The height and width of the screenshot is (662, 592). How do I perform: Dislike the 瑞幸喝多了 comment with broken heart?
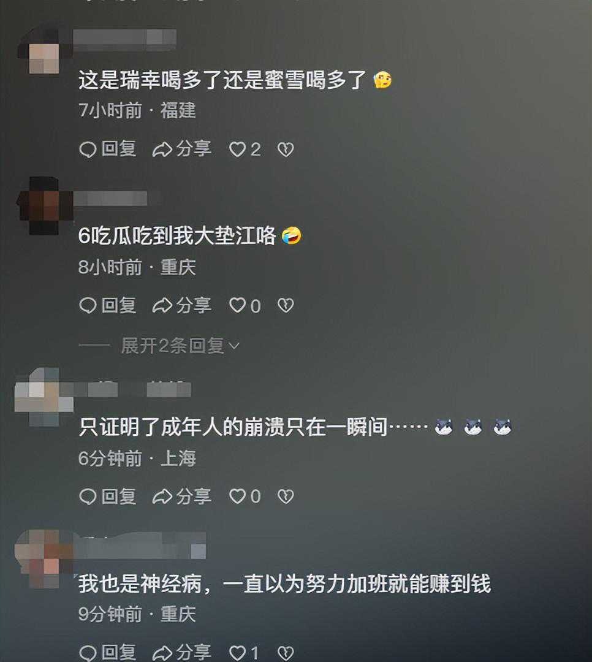(x=286, y=150)
